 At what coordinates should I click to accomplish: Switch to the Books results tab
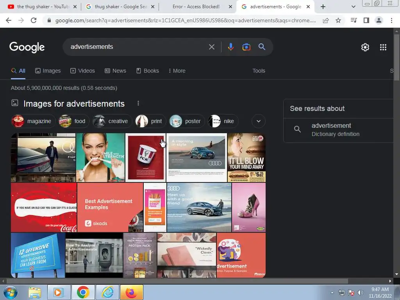click(147, 71)
